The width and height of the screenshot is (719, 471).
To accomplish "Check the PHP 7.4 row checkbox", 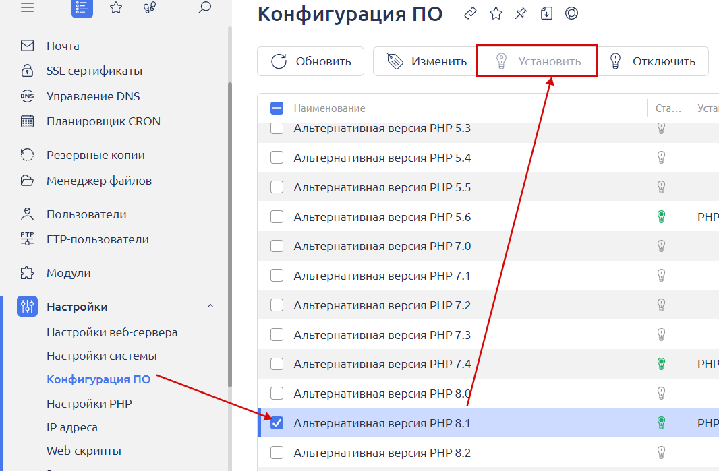I will tap(277, 364).
